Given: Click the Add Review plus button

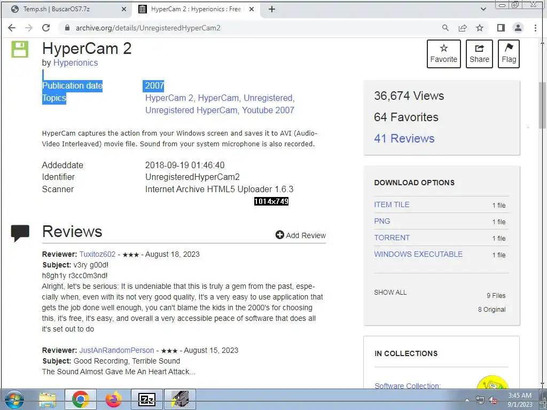Looking at the screenshot, I should (x=301, y=235).
